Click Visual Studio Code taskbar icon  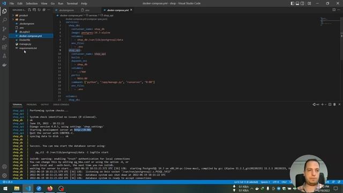coord(28,188)
